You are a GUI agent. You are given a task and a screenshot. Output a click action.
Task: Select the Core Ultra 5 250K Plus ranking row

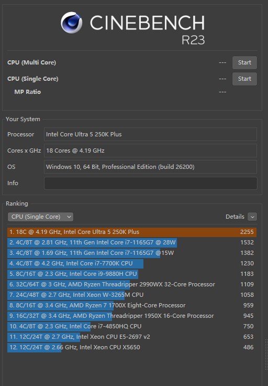tap(132, 232)
